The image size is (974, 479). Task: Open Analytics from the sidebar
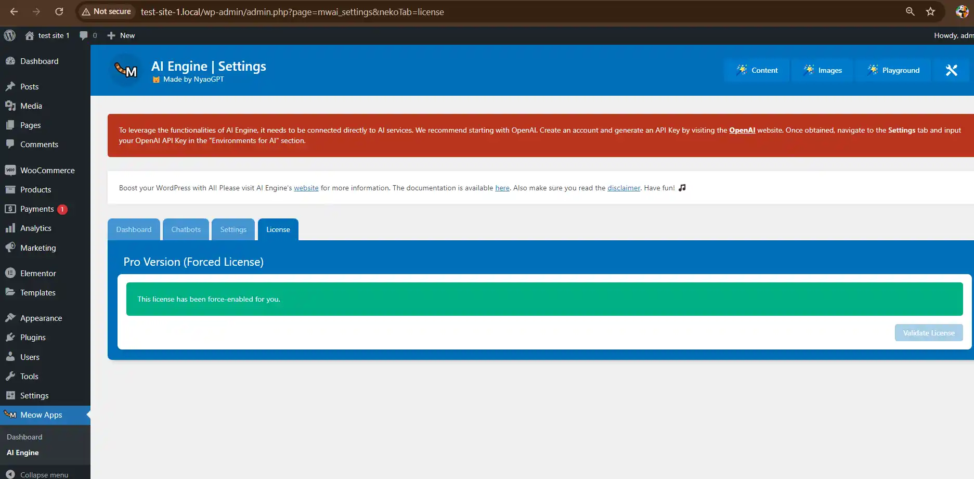click(36, 228)
